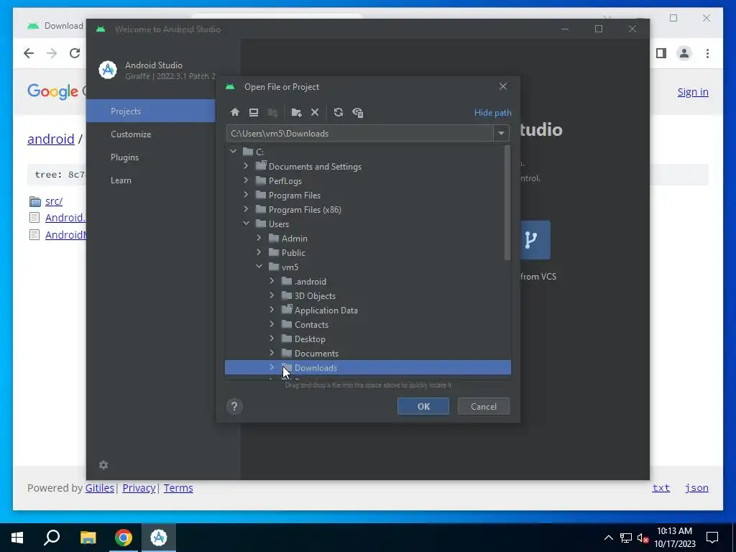Expand Admin user folder
The width and height of the screenshot is (736, 552).
coord(259,237)
